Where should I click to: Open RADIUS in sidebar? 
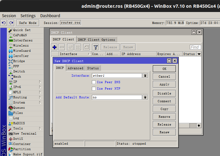[26, 123]
